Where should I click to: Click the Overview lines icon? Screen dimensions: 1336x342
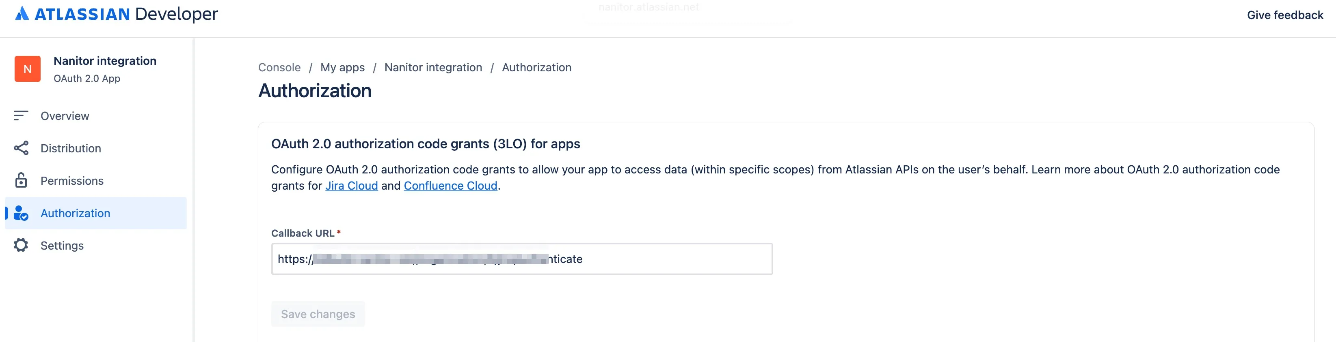click(x=21, y=116)
